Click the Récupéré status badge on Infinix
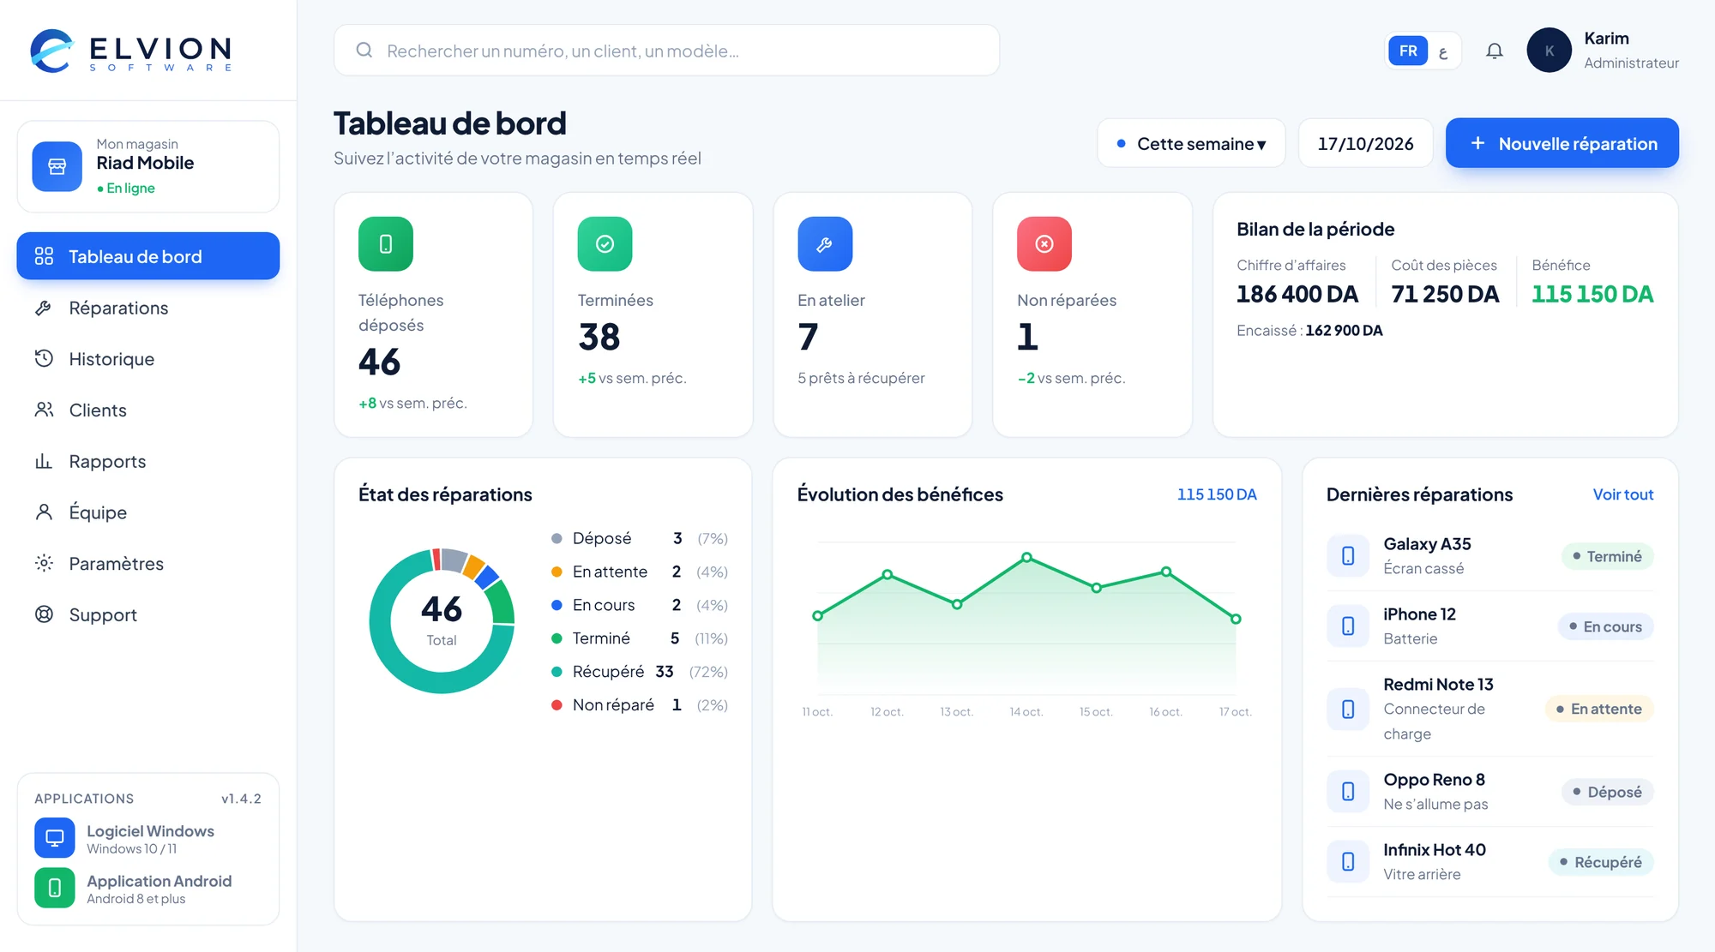1715x952 pixels. 1601,862
